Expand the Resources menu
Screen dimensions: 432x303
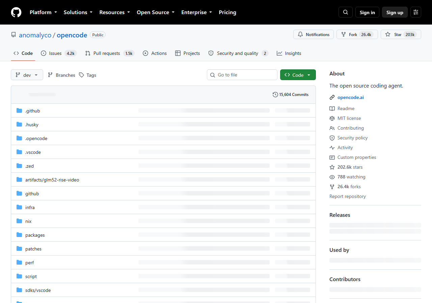tap(115, 12)
